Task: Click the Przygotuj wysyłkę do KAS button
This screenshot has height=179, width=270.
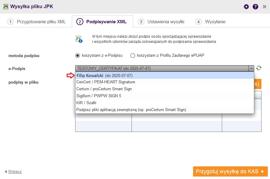Action: (x=230, y=171)
